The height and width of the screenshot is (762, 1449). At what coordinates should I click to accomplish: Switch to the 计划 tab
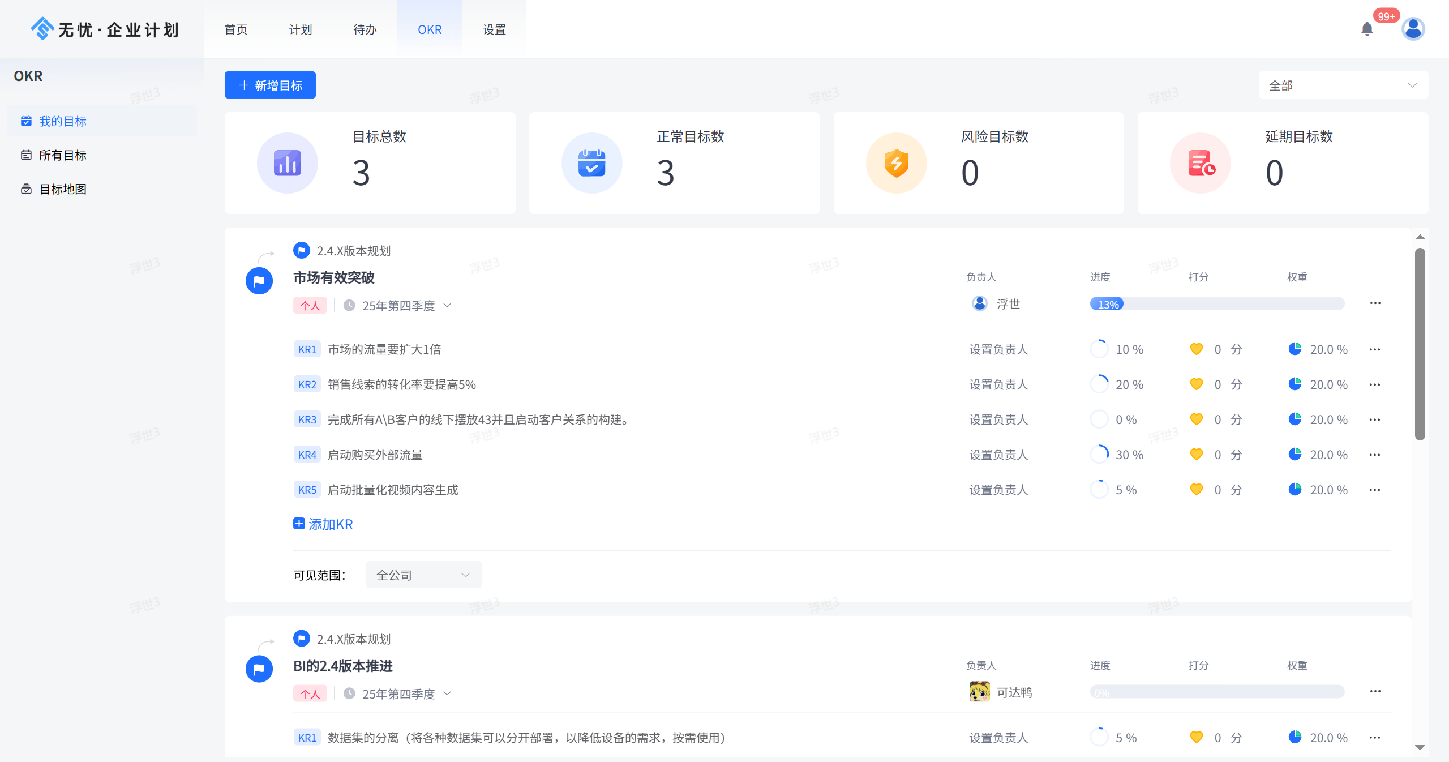pos(301,29)
